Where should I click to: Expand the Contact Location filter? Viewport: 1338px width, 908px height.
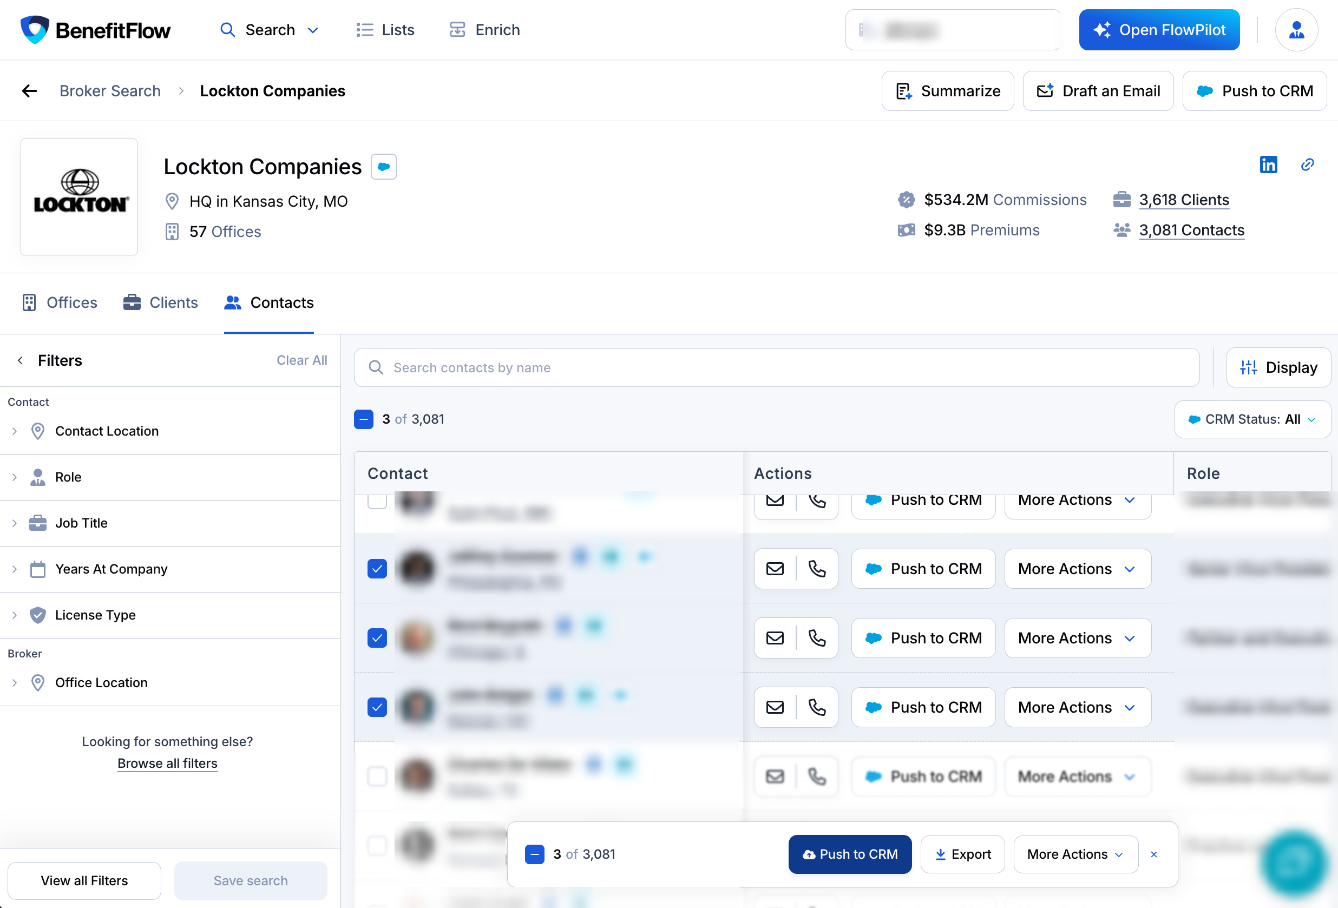(x=170, y=431)
